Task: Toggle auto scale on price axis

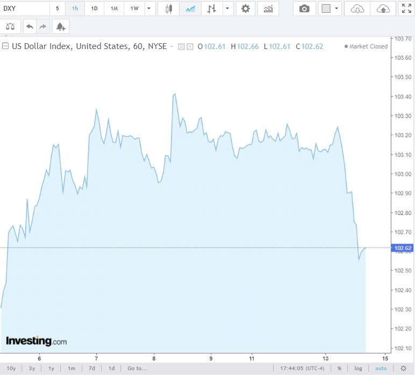Action: [x=381, y=369]
